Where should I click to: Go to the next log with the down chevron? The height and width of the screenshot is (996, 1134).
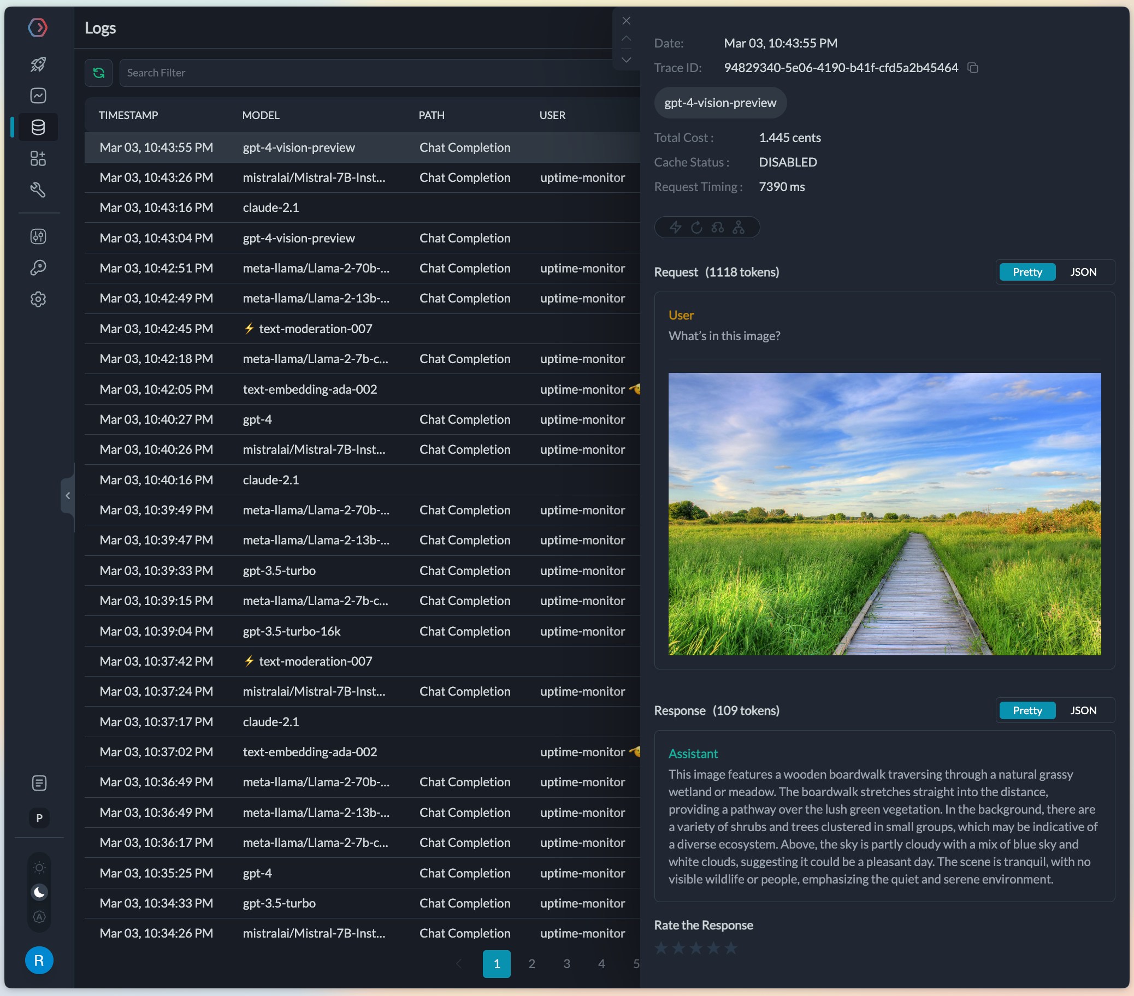(x=627, y=60)
